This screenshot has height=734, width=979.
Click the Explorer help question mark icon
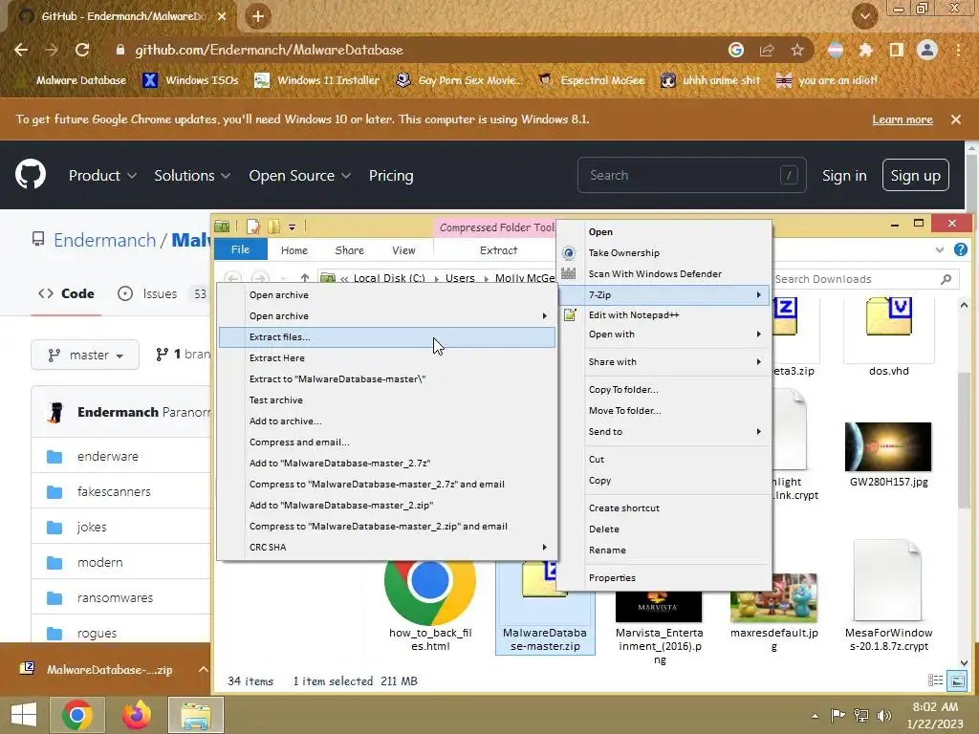[x=960, y=249]
